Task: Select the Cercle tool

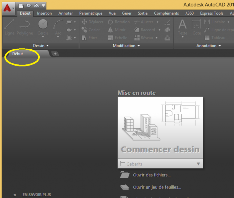Action: tap(43, 27)
